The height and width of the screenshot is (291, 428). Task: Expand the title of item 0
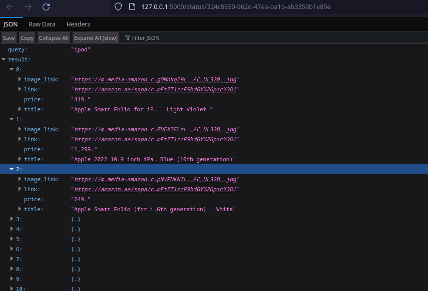20,109
